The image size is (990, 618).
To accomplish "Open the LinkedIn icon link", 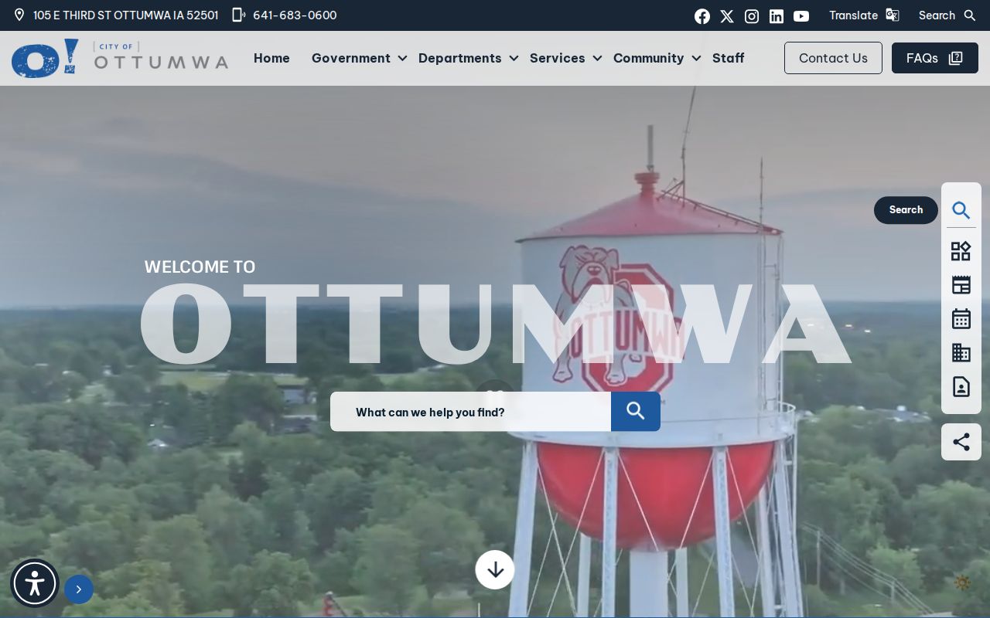I will [x=777, y=16].
